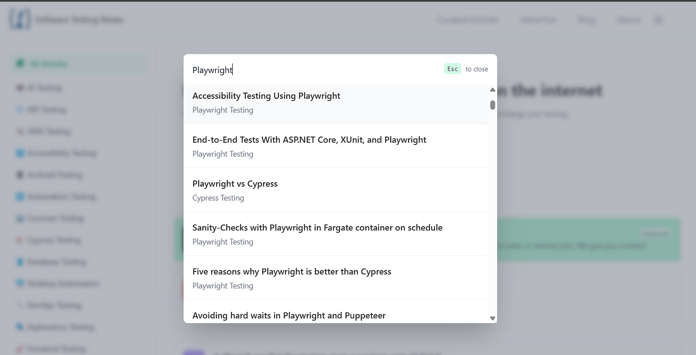Click the Software Testing Notes logo icon
Viewport: 696px width, 355px height.
coord(20,20)
